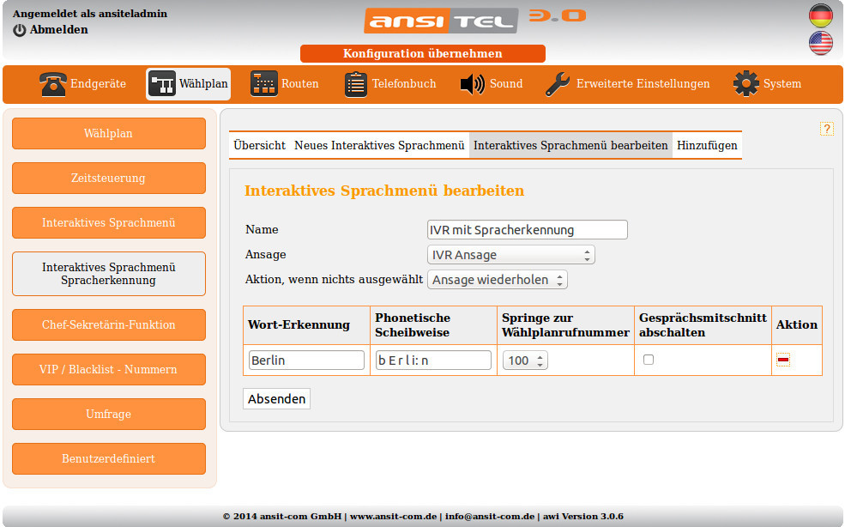Open Sound settings speaker icon

[473, 84]
